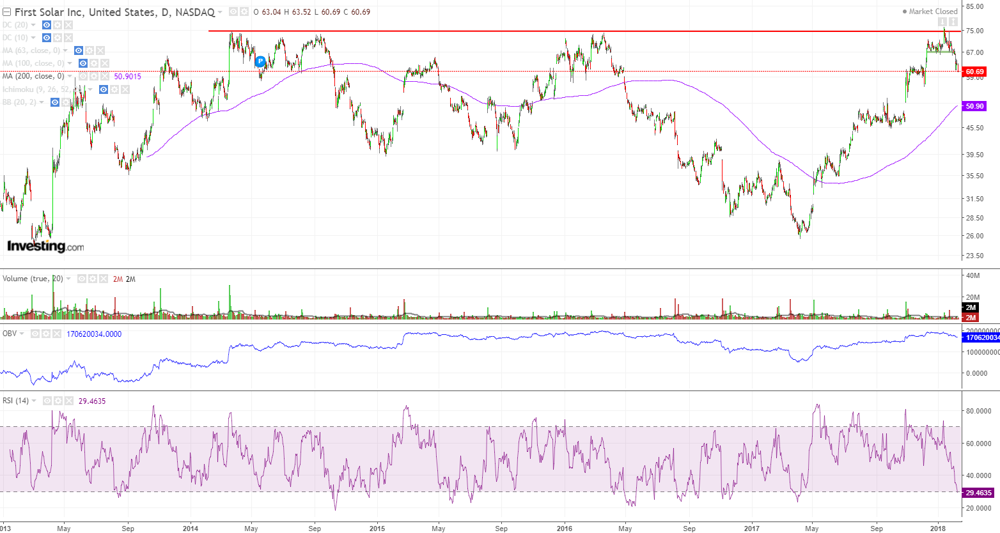Expand the RSI (14) indicator dropdown
The height and width of the screenshot is (533, 1000).
[x=34, y=401]
